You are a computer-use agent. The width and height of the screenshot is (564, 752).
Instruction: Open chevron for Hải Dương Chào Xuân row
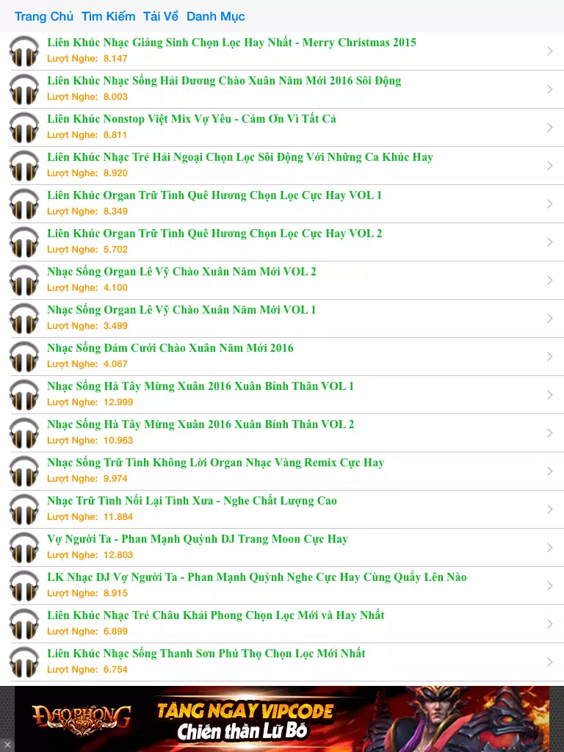click(x=549, y=89)
